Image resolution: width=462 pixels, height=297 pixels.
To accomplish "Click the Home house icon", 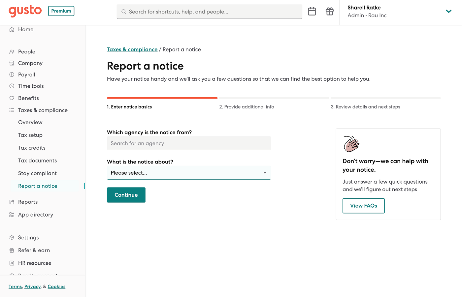I will point(12,29).
